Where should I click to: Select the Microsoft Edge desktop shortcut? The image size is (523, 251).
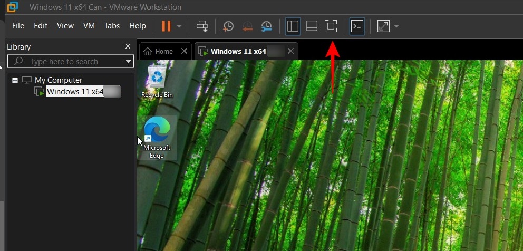[x=157, y=138]
